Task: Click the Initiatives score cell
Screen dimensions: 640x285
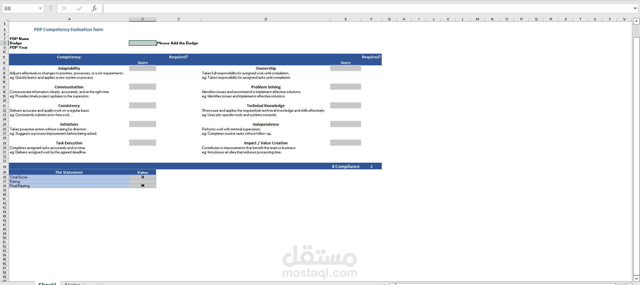Action: coord(142,124)
